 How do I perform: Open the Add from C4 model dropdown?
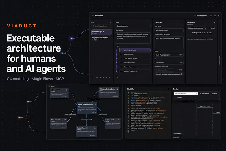[186, 94]
